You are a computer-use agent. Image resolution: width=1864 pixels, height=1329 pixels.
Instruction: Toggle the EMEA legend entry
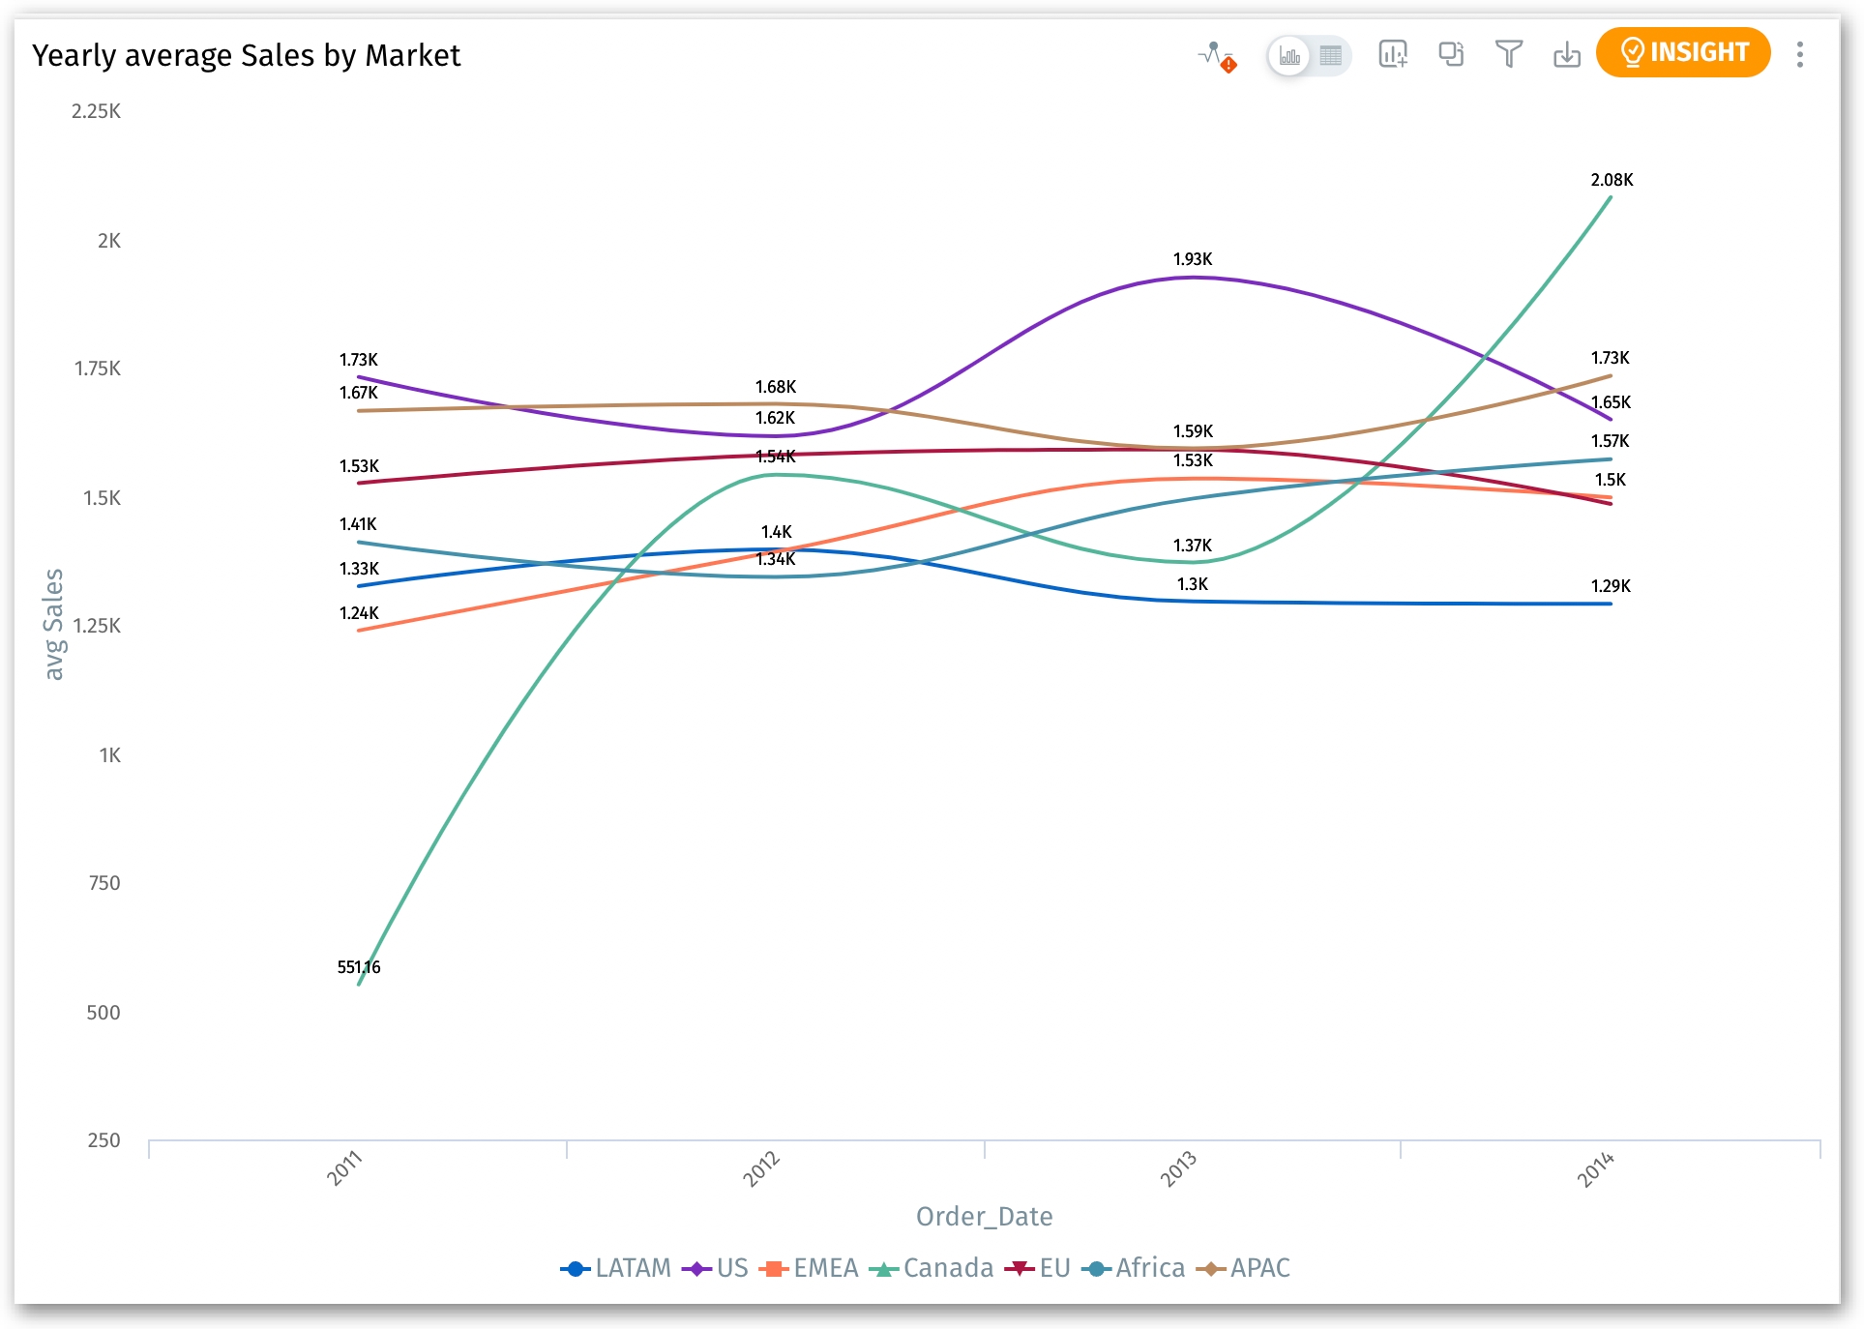tap(810, 1268)
